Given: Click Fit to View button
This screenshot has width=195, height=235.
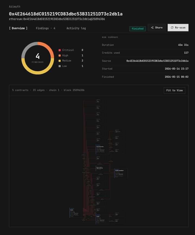Looking at the screenshot, I should 174,90.
